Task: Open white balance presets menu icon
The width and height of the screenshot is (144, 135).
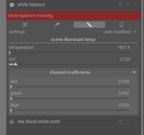Action: [x=135, y=5]
